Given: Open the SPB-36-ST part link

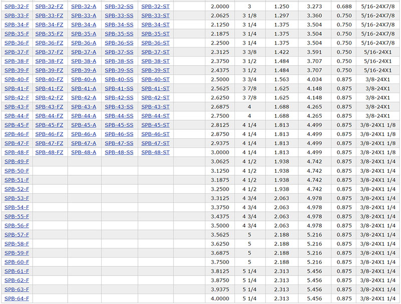Looking at the screenshot, I should point(155,43).
